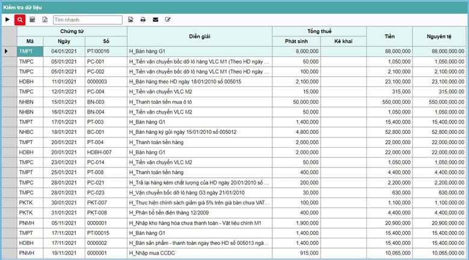Image resolution: width=469 pixels, height=260 pixels.
Task: Click the edit pencil icon in toolbar
Action: click(x=168, y=20)
